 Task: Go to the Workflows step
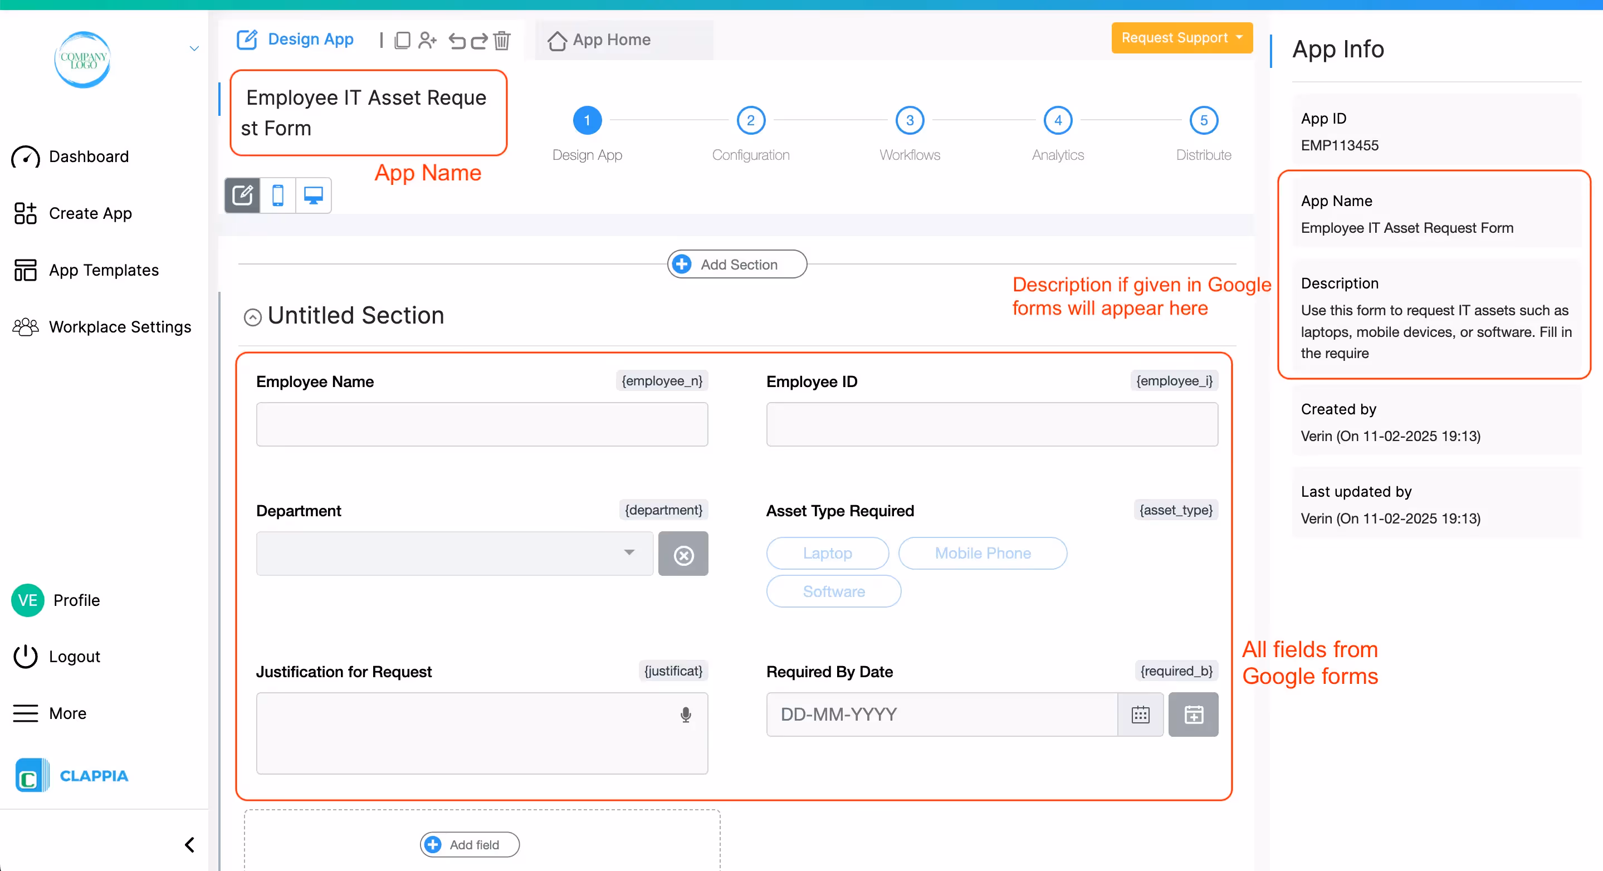pyautogui.click(x=909, y=121)
